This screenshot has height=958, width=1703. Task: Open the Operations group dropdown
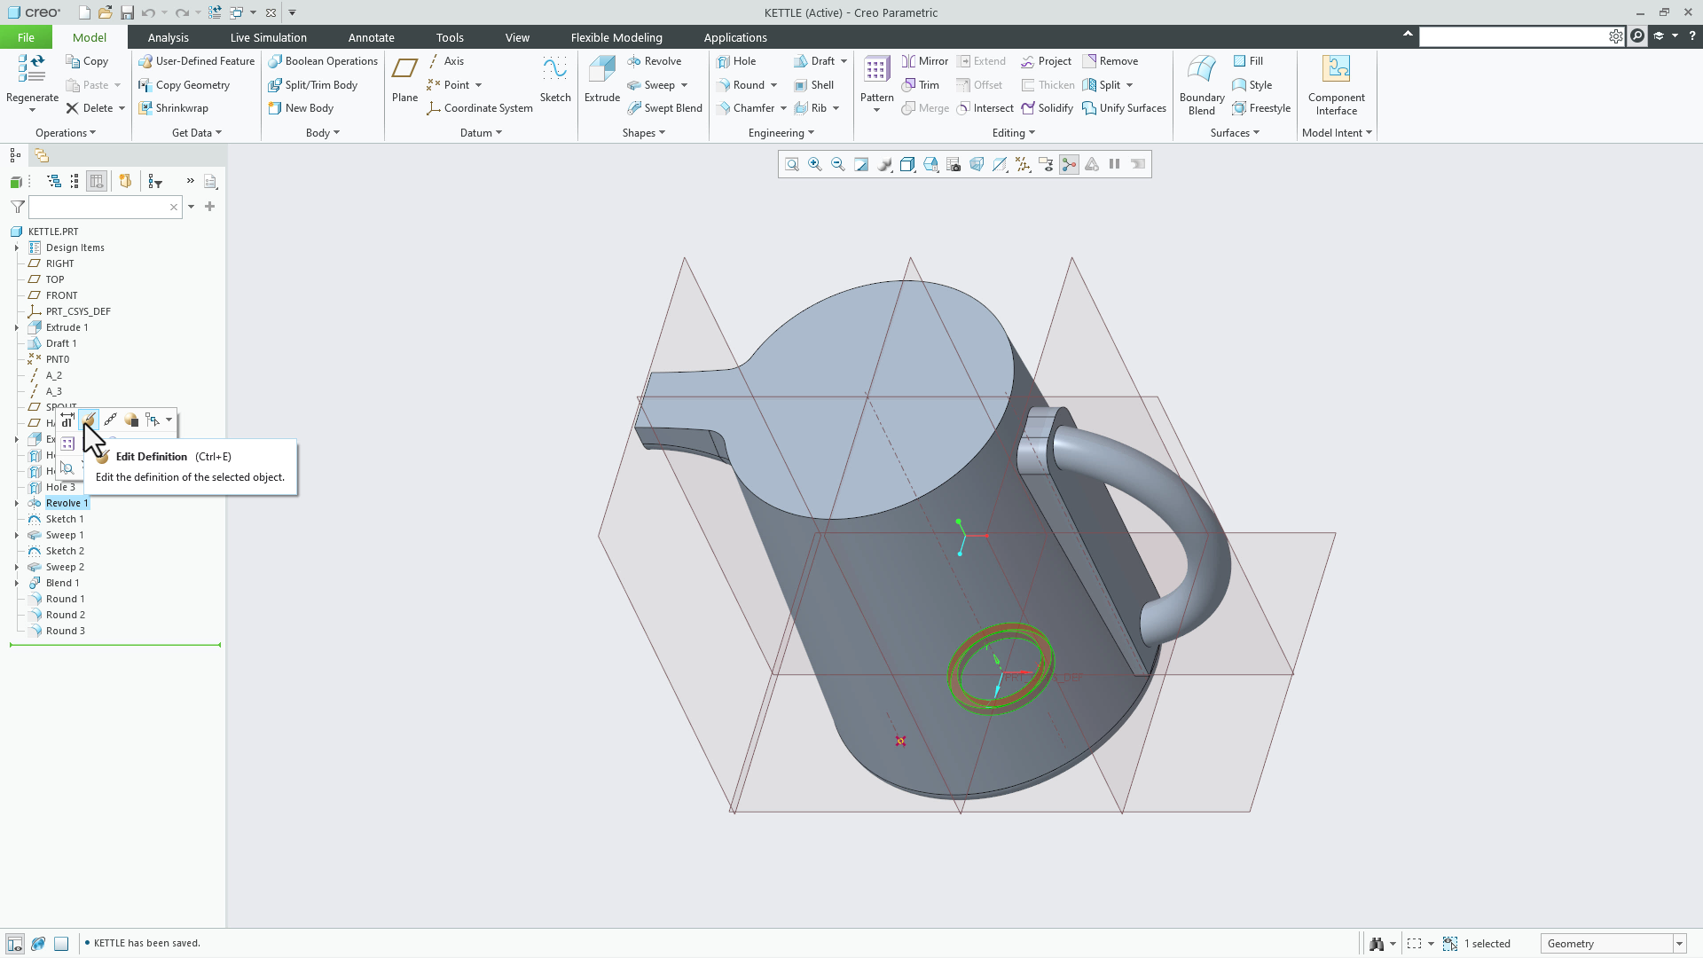[65, 133]
